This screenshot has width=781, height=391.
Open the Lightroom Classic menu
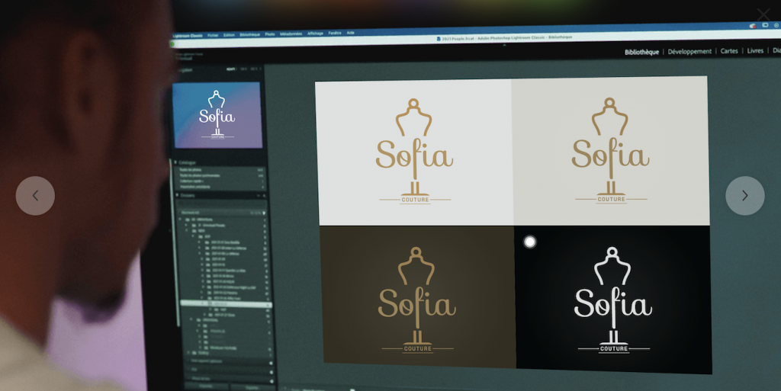(188, 36)
